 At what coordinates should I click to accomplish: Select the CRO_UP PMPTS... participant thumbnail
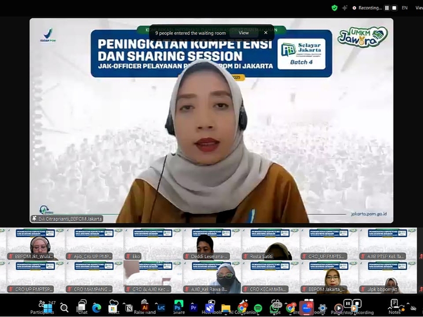329,244
